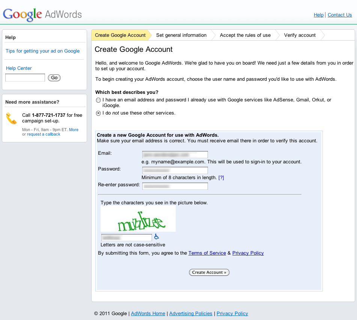Open the Set general information step
Viewport: 357px width, 320px height.
coord(181,35)
